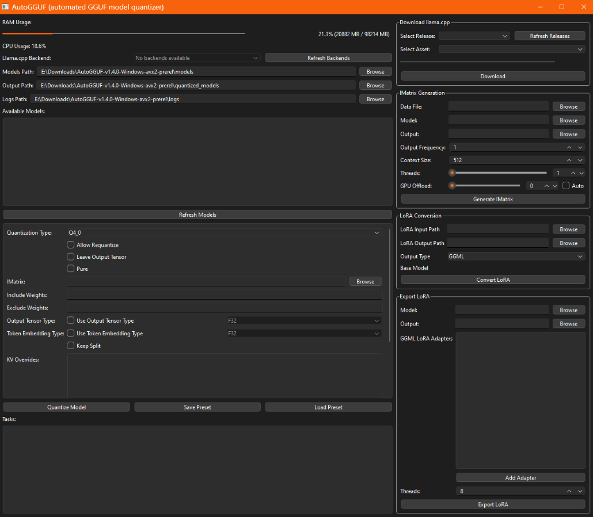The image size is (593, 517).
Task: Toggle the Pure checkbox
Action: click(x=71, y=269)
